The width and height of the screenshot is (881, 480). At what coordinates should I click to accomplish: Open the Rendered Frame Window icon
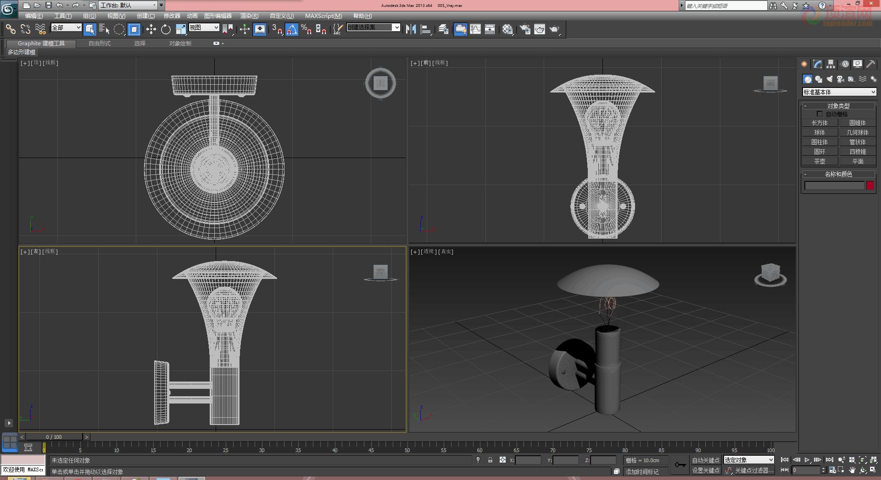pyautogui.click(x=540, y=29)
